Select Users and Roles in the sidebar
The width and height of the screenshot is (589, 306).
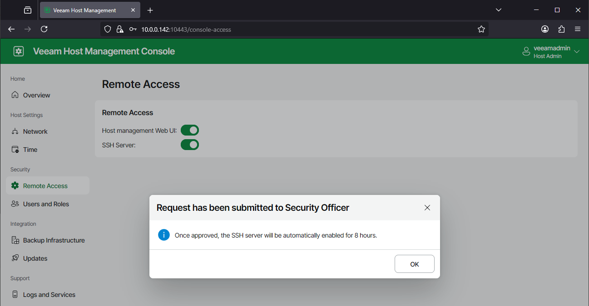coord(45,204)
